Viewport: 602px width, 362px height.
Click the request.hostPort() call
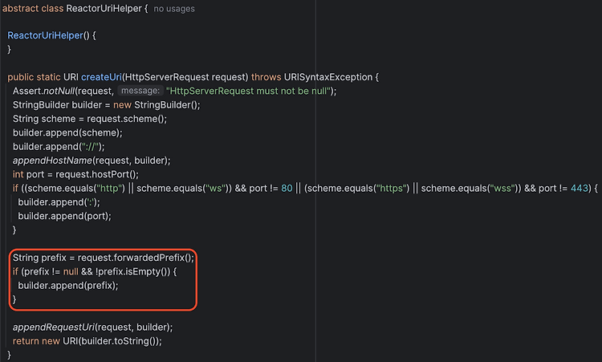coord(97,174)
